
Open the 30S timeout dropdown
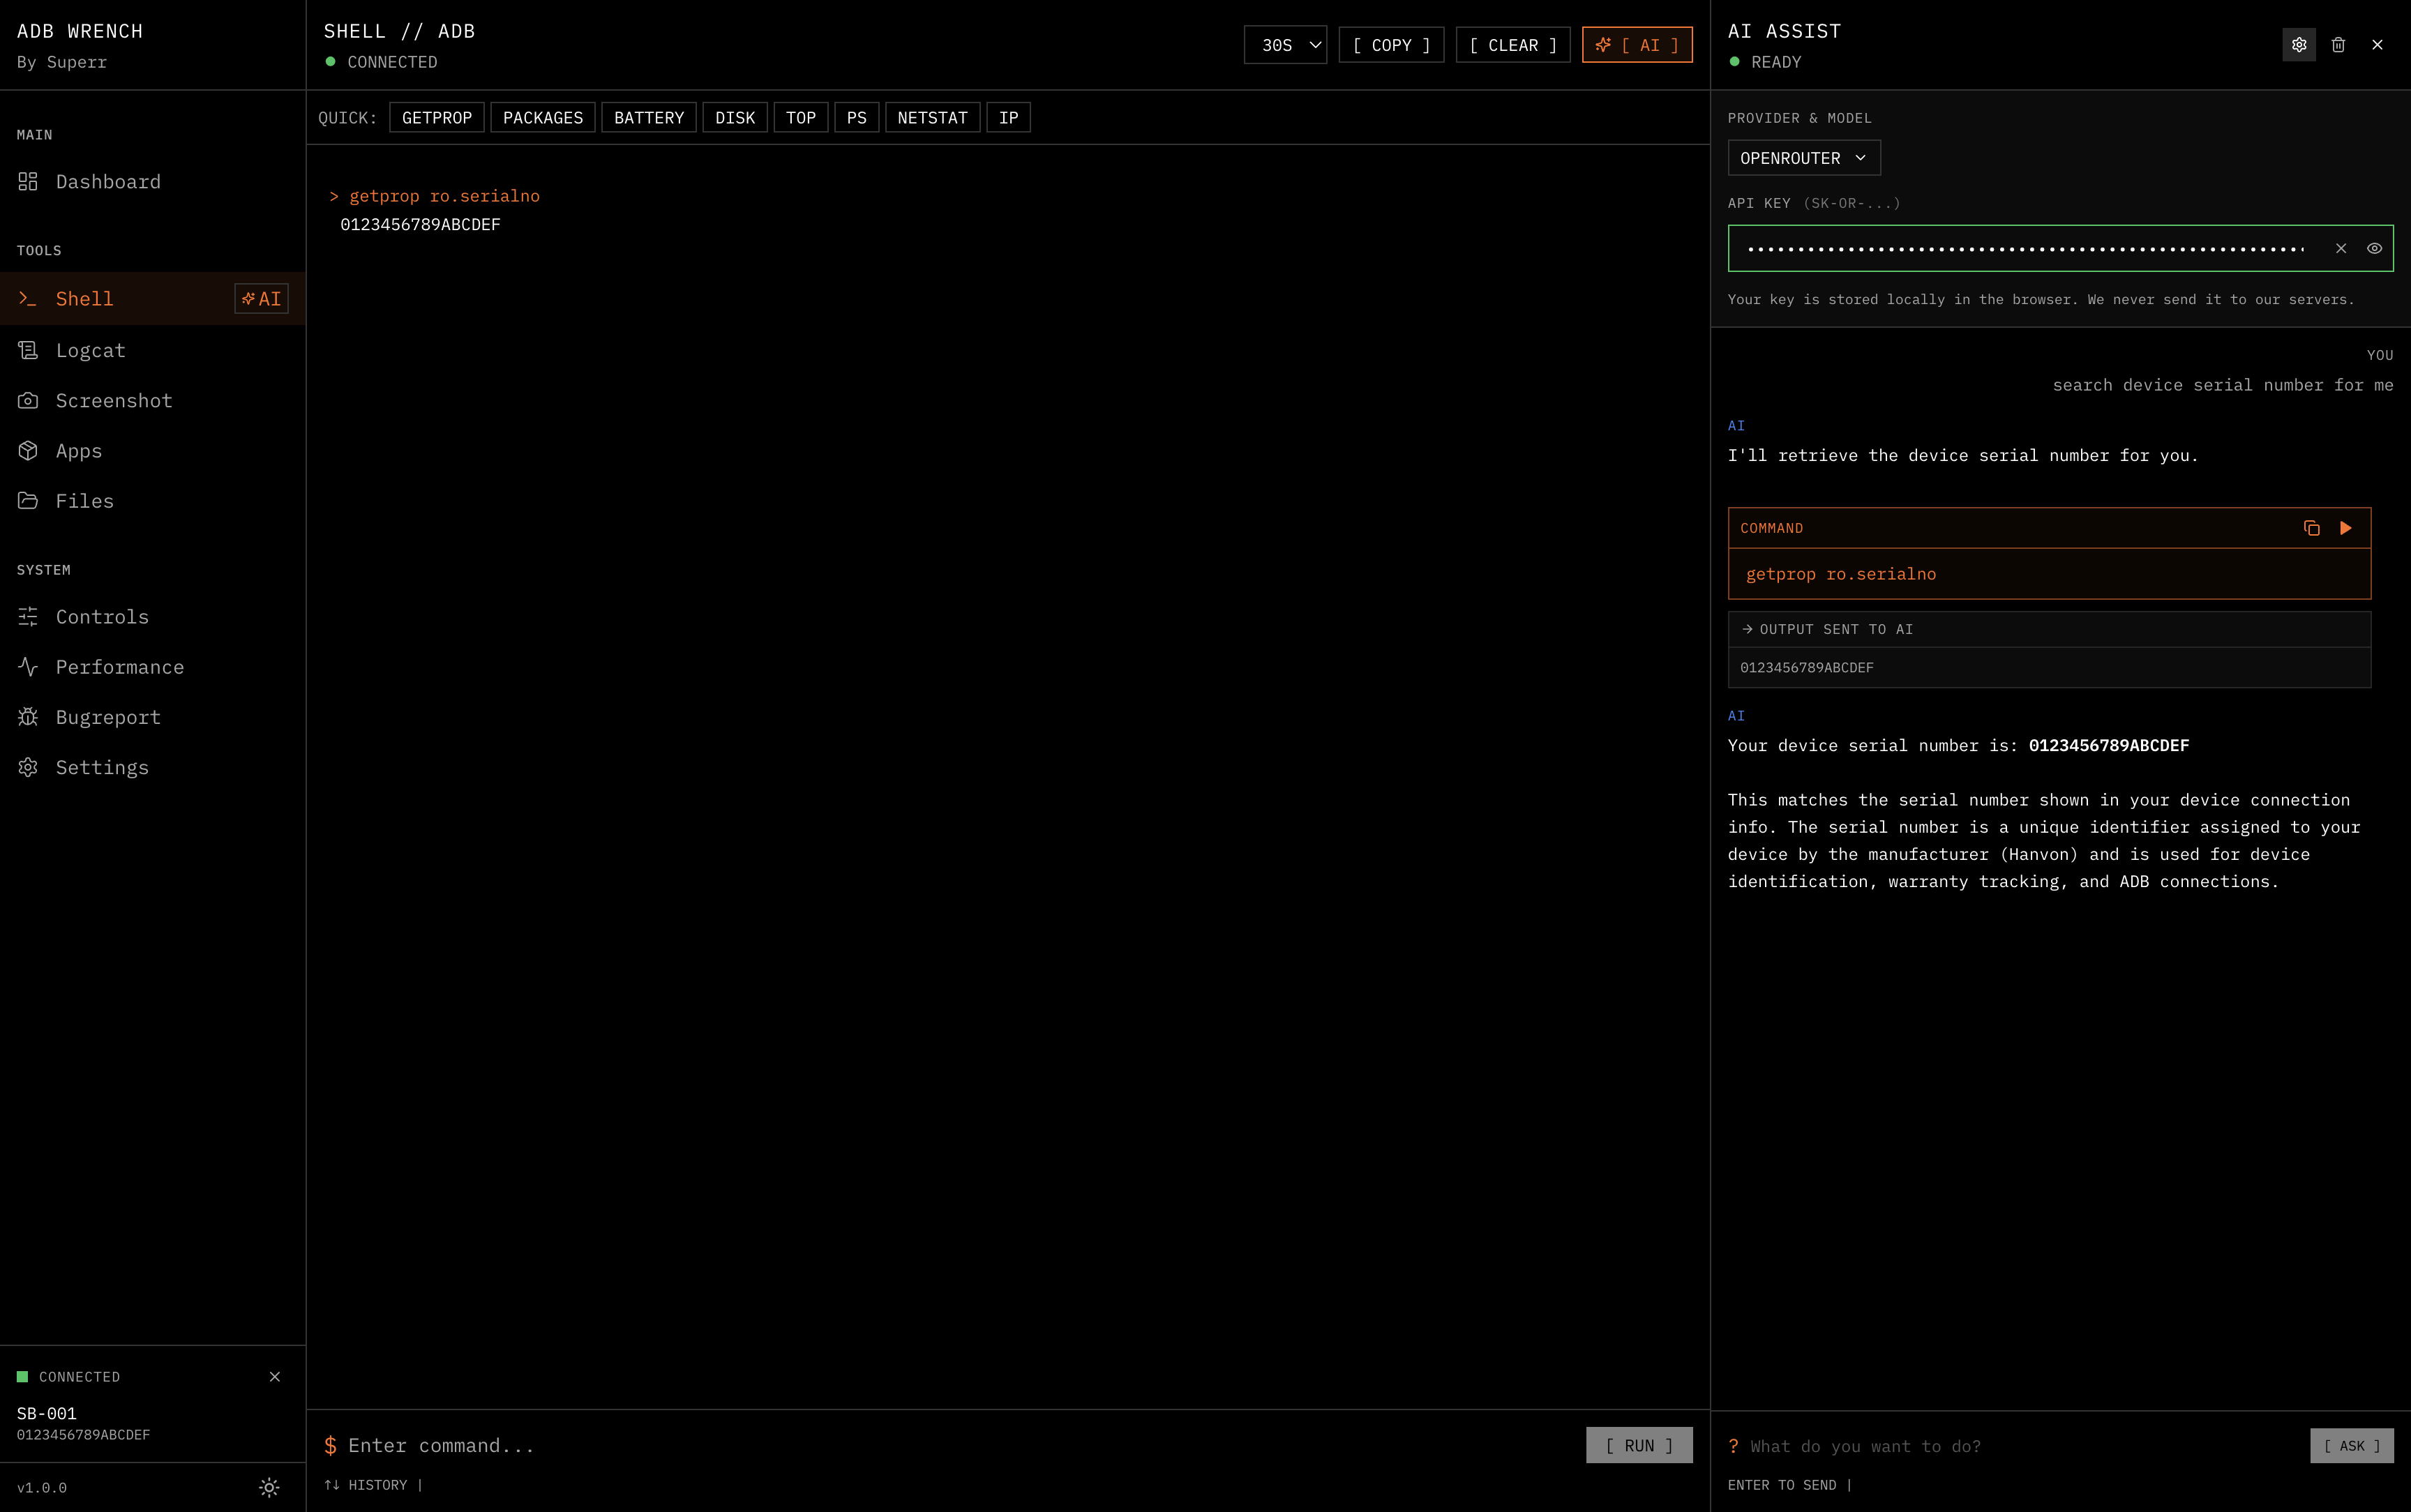pyautogui.click(x=1284, y=44)
